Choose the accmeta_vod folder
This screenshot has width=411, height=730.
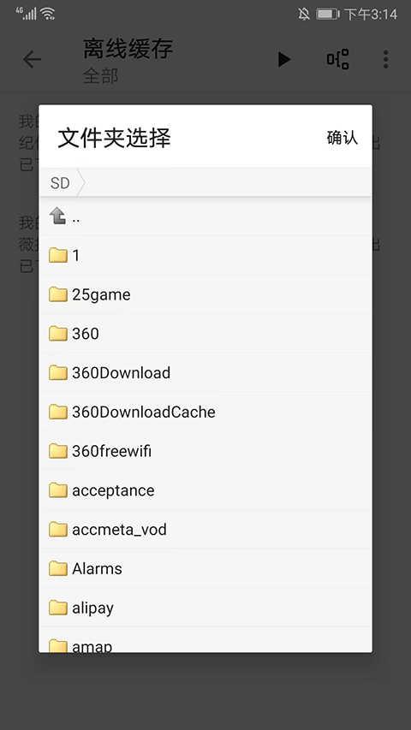[205, 529]
